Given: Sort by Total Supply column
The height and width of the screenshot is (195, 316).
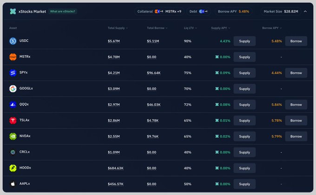Looking at the screenshot, I should 118,28.
